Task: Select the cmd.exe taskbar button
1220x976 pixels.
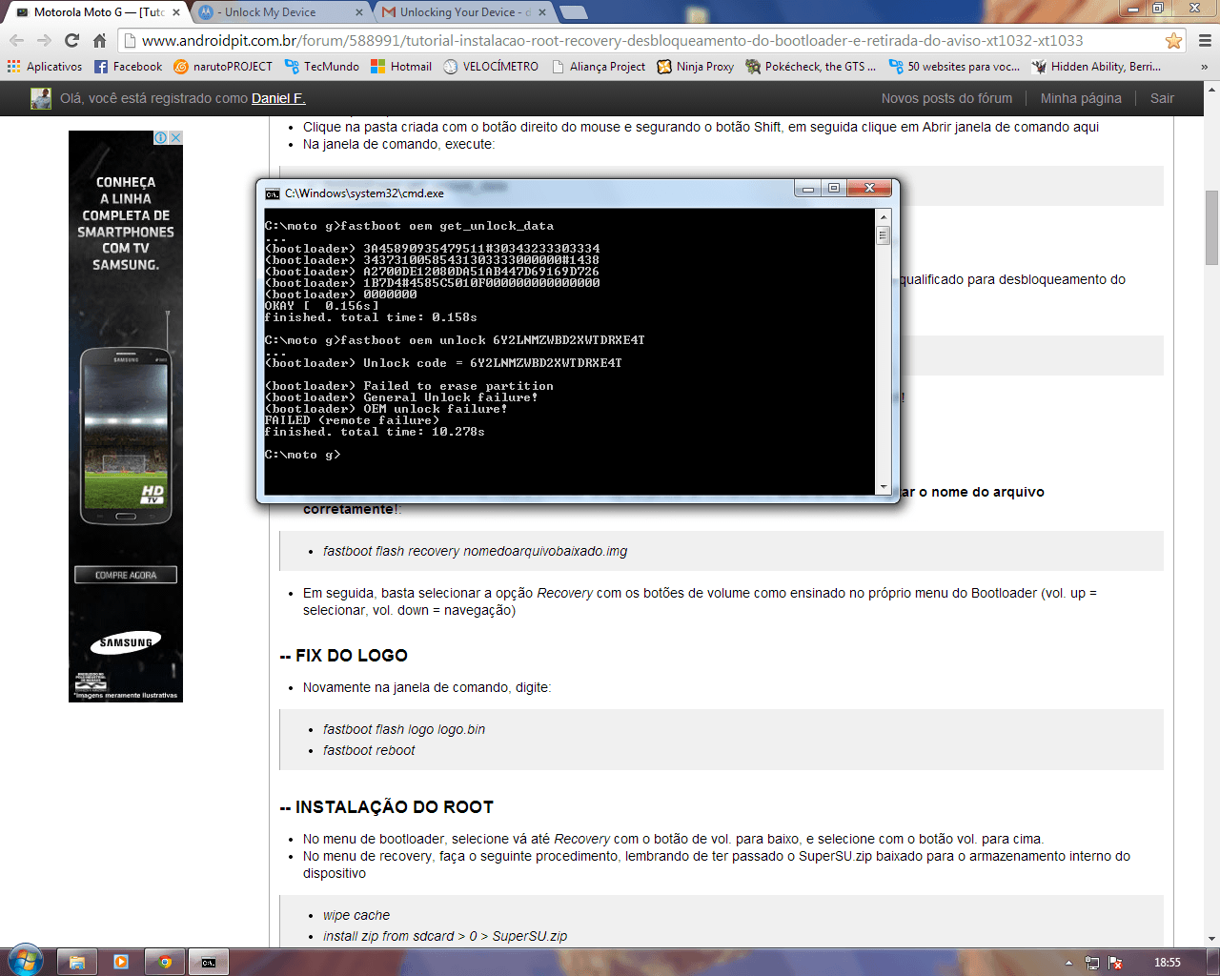Action: pyautogui.click(x=209, y=963)
